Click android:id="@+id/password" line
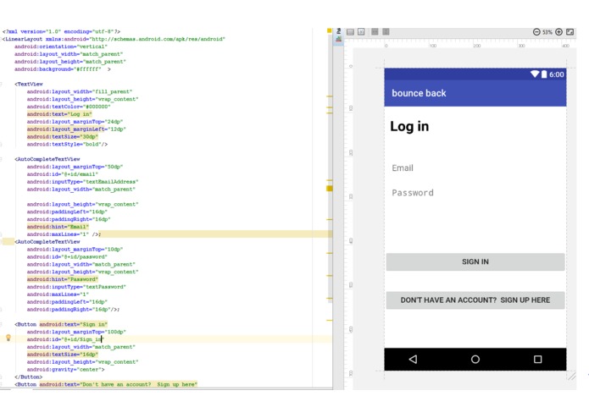 coord(67,256)
